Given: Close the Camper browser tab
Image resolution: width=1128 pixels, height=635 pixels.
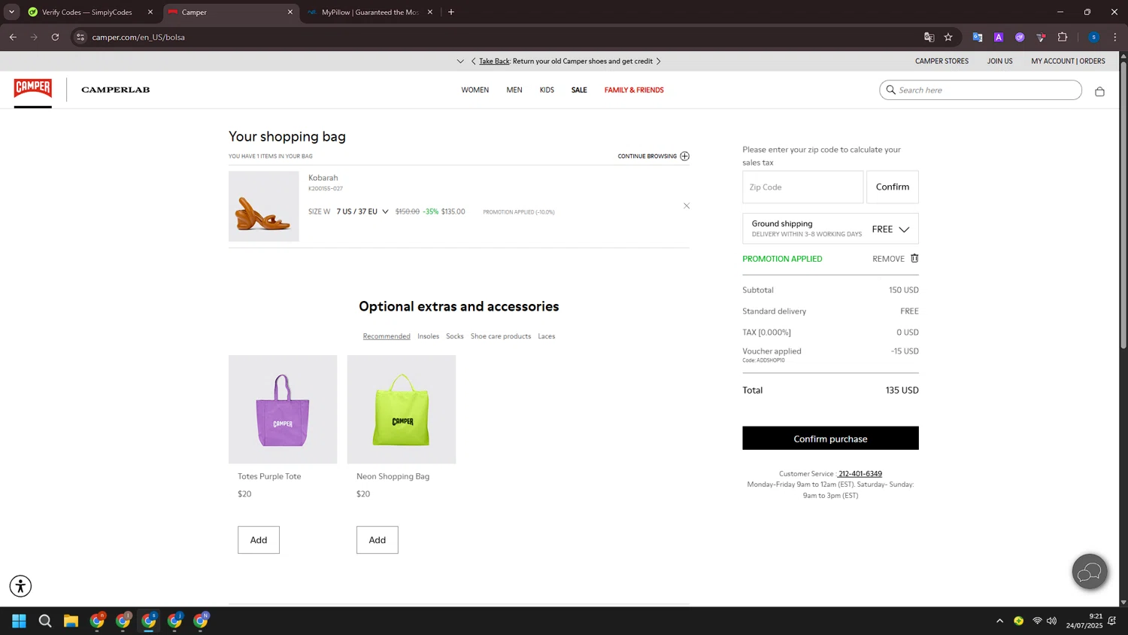Looking at the screenshot, I should (x=290, y=12).
